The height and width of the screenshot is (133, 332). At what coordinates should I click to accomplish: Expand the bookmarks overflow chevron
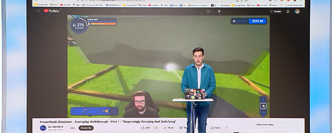[x=282, y=5]
